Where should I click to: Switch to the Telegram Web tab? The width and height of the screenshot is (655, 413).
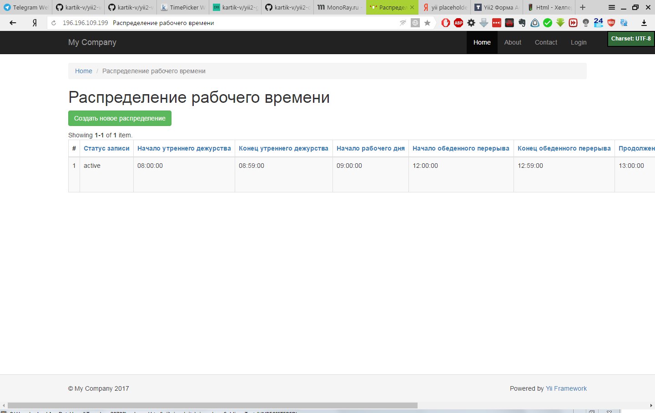[26, 7]
